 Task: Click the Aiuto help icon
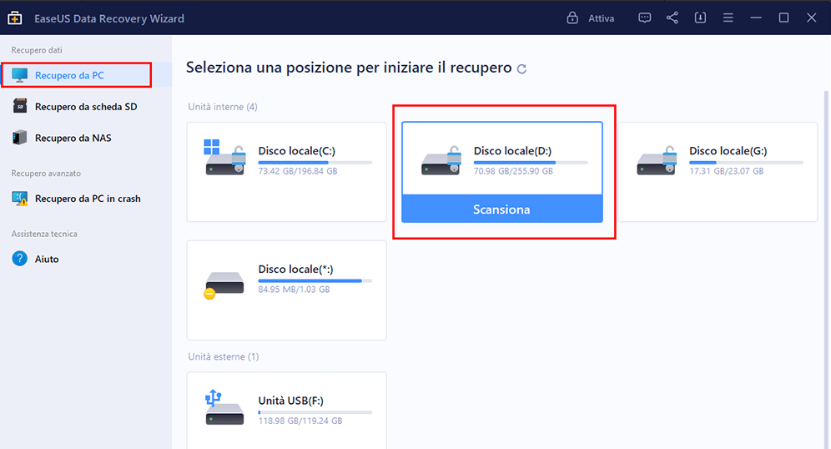(20, 259)
